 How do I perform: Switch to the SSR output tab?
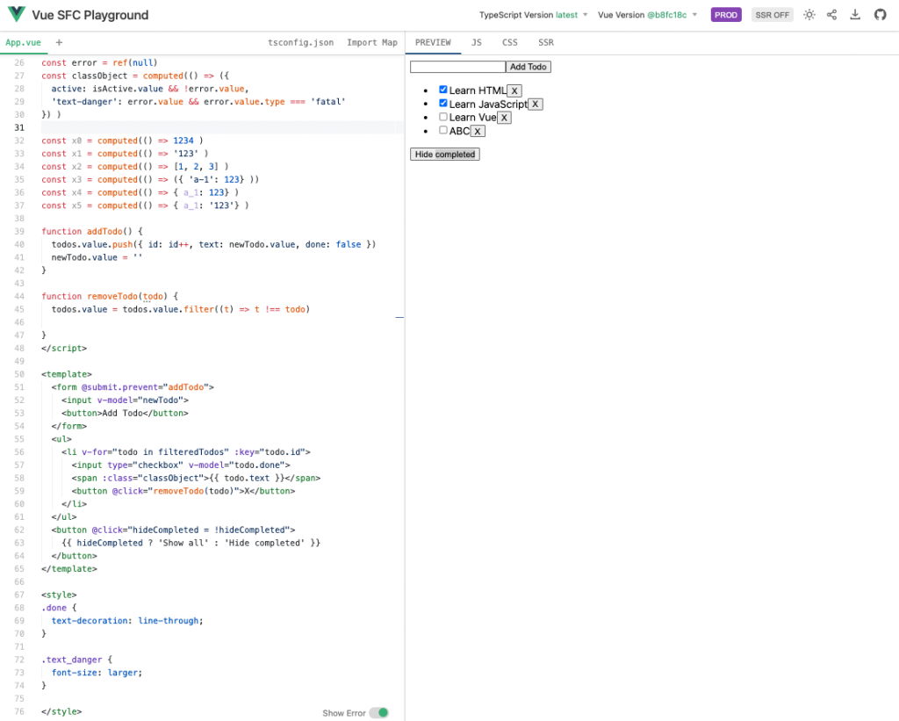(x=546, y=42)
